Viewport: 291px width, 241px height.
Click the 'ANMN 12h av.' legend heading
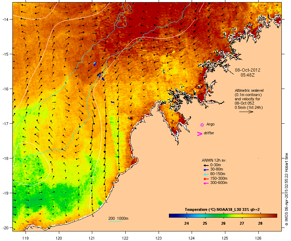[214, 160]
